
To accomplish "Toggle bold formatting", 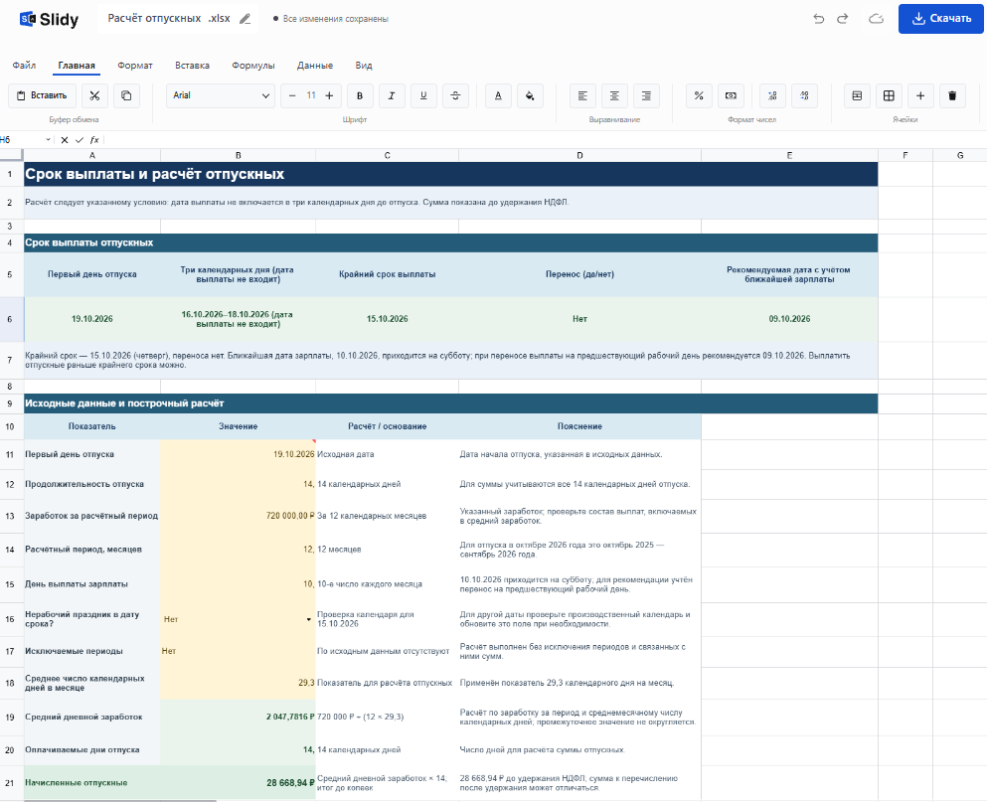I will point(360,95).
